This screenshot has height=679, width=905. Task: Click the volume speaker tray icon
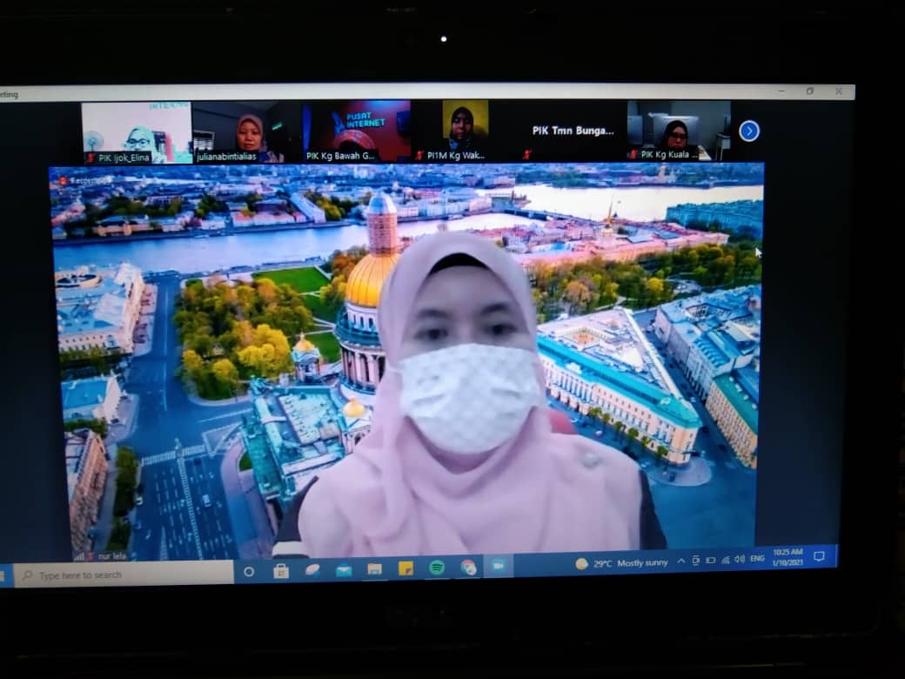(739, 560)
